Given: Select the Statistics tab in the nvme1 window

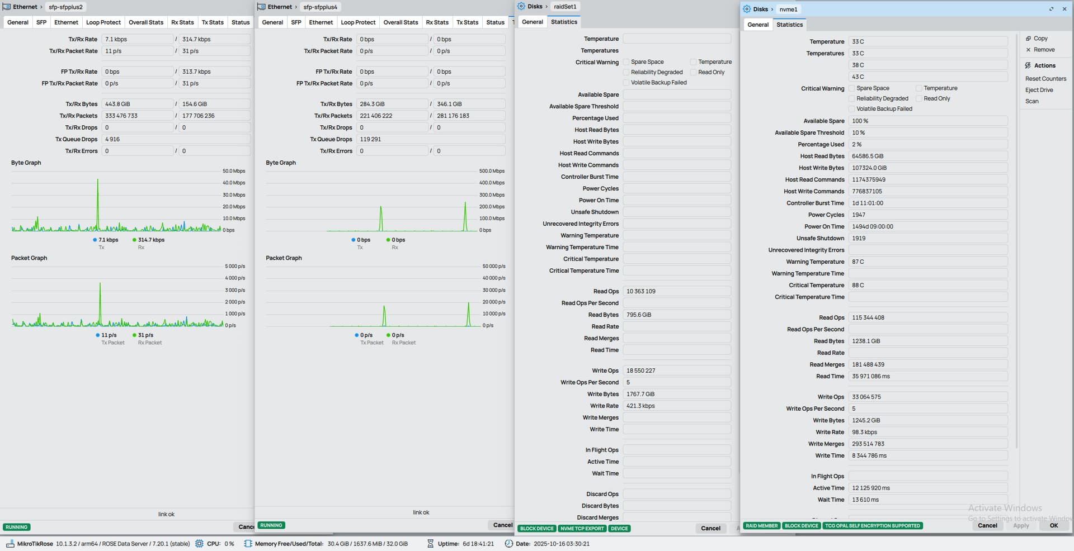Looking at the screenshot, I should 790,25.
